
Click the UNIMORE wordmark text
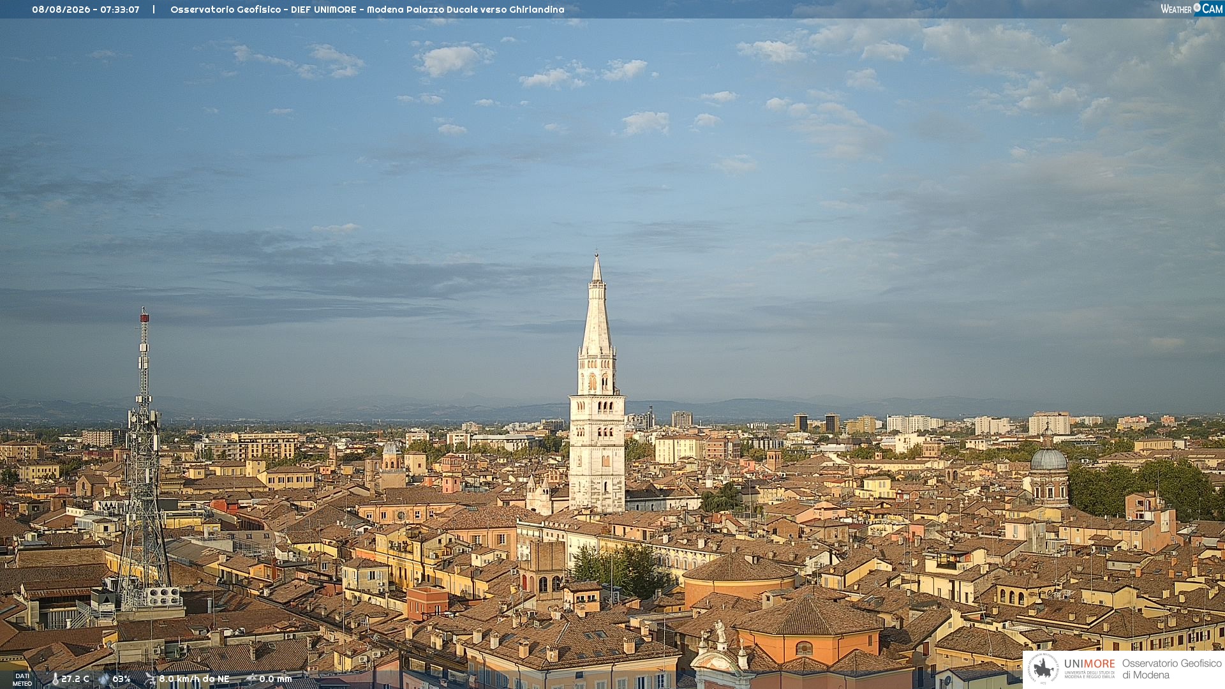pos(1090,664)
